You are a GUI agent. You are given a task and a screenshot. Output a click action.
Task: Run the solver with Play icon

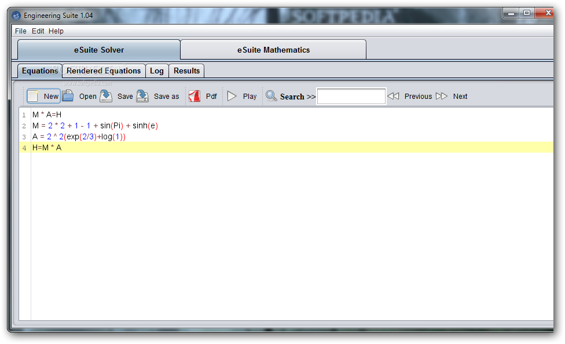coord(232,96)
